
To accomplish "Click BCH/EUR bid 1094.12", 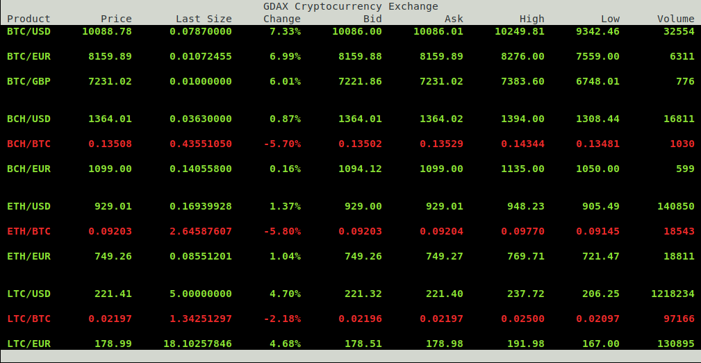I will [361, 169].
